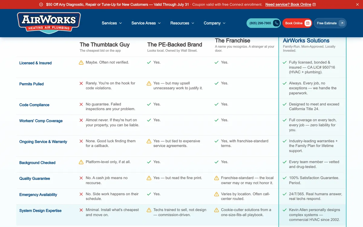This screenshot has height=227, width=363.
Task: Click the warning icon beside Maybe. Often not verified
Action: click(x=81, y=63)
